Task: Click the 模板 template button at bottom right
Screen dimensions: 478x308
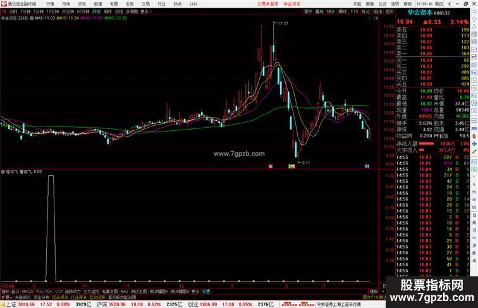Action: 373,292
